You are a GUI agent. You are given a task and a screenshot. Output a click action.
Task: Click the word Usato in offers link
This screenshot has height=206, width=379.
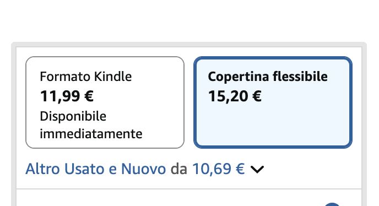[x=84, y=169]
